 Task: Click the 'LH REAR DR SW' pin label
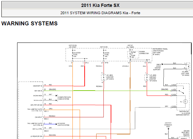[36, 136]
